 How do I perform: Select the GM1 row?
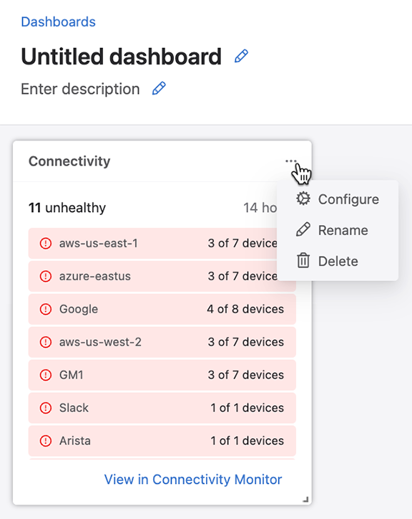coord(162,375)
